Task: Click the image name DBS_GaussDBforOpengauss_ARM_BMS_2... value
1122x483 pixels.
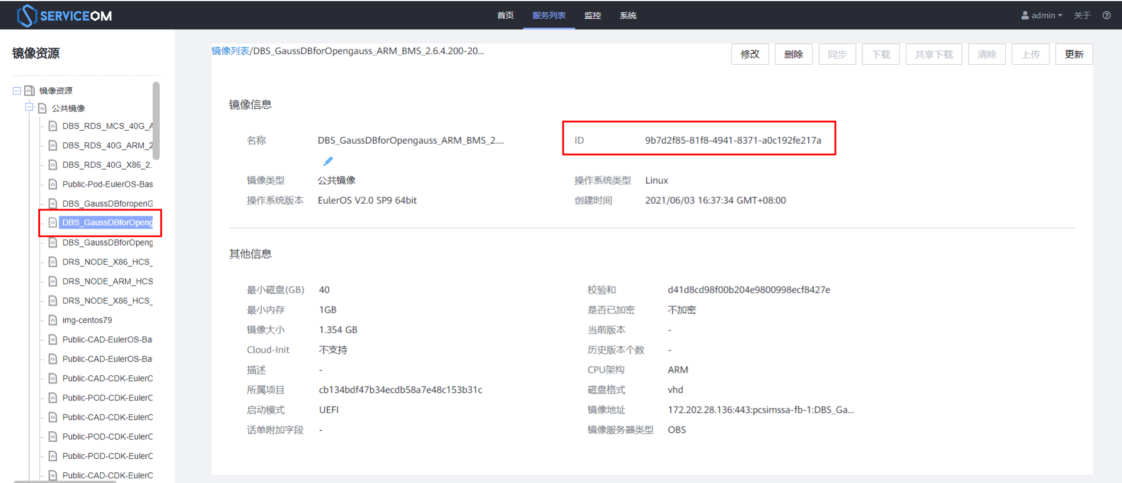Action: [411, 140]
